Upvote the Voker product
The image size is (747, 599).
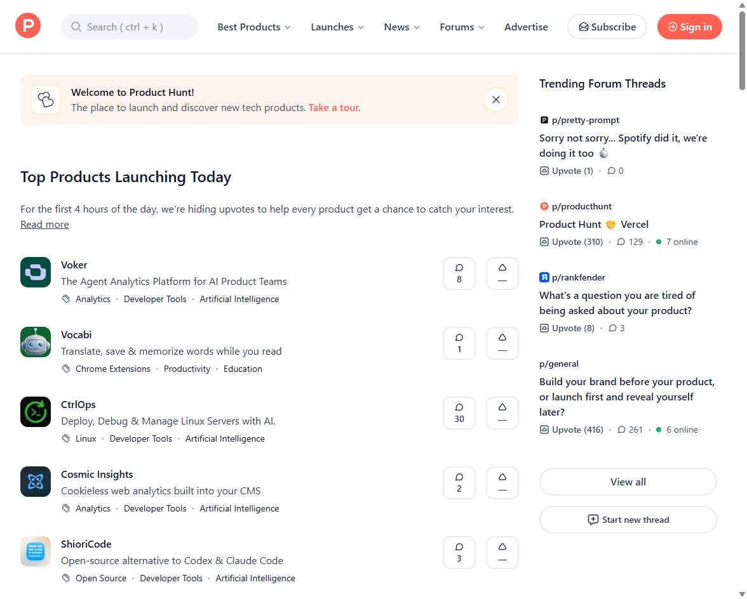[502, 273]
